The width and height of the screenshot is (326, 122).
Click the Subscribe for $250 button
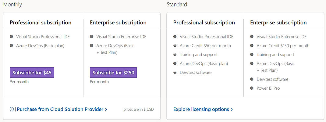coord(113,73)
